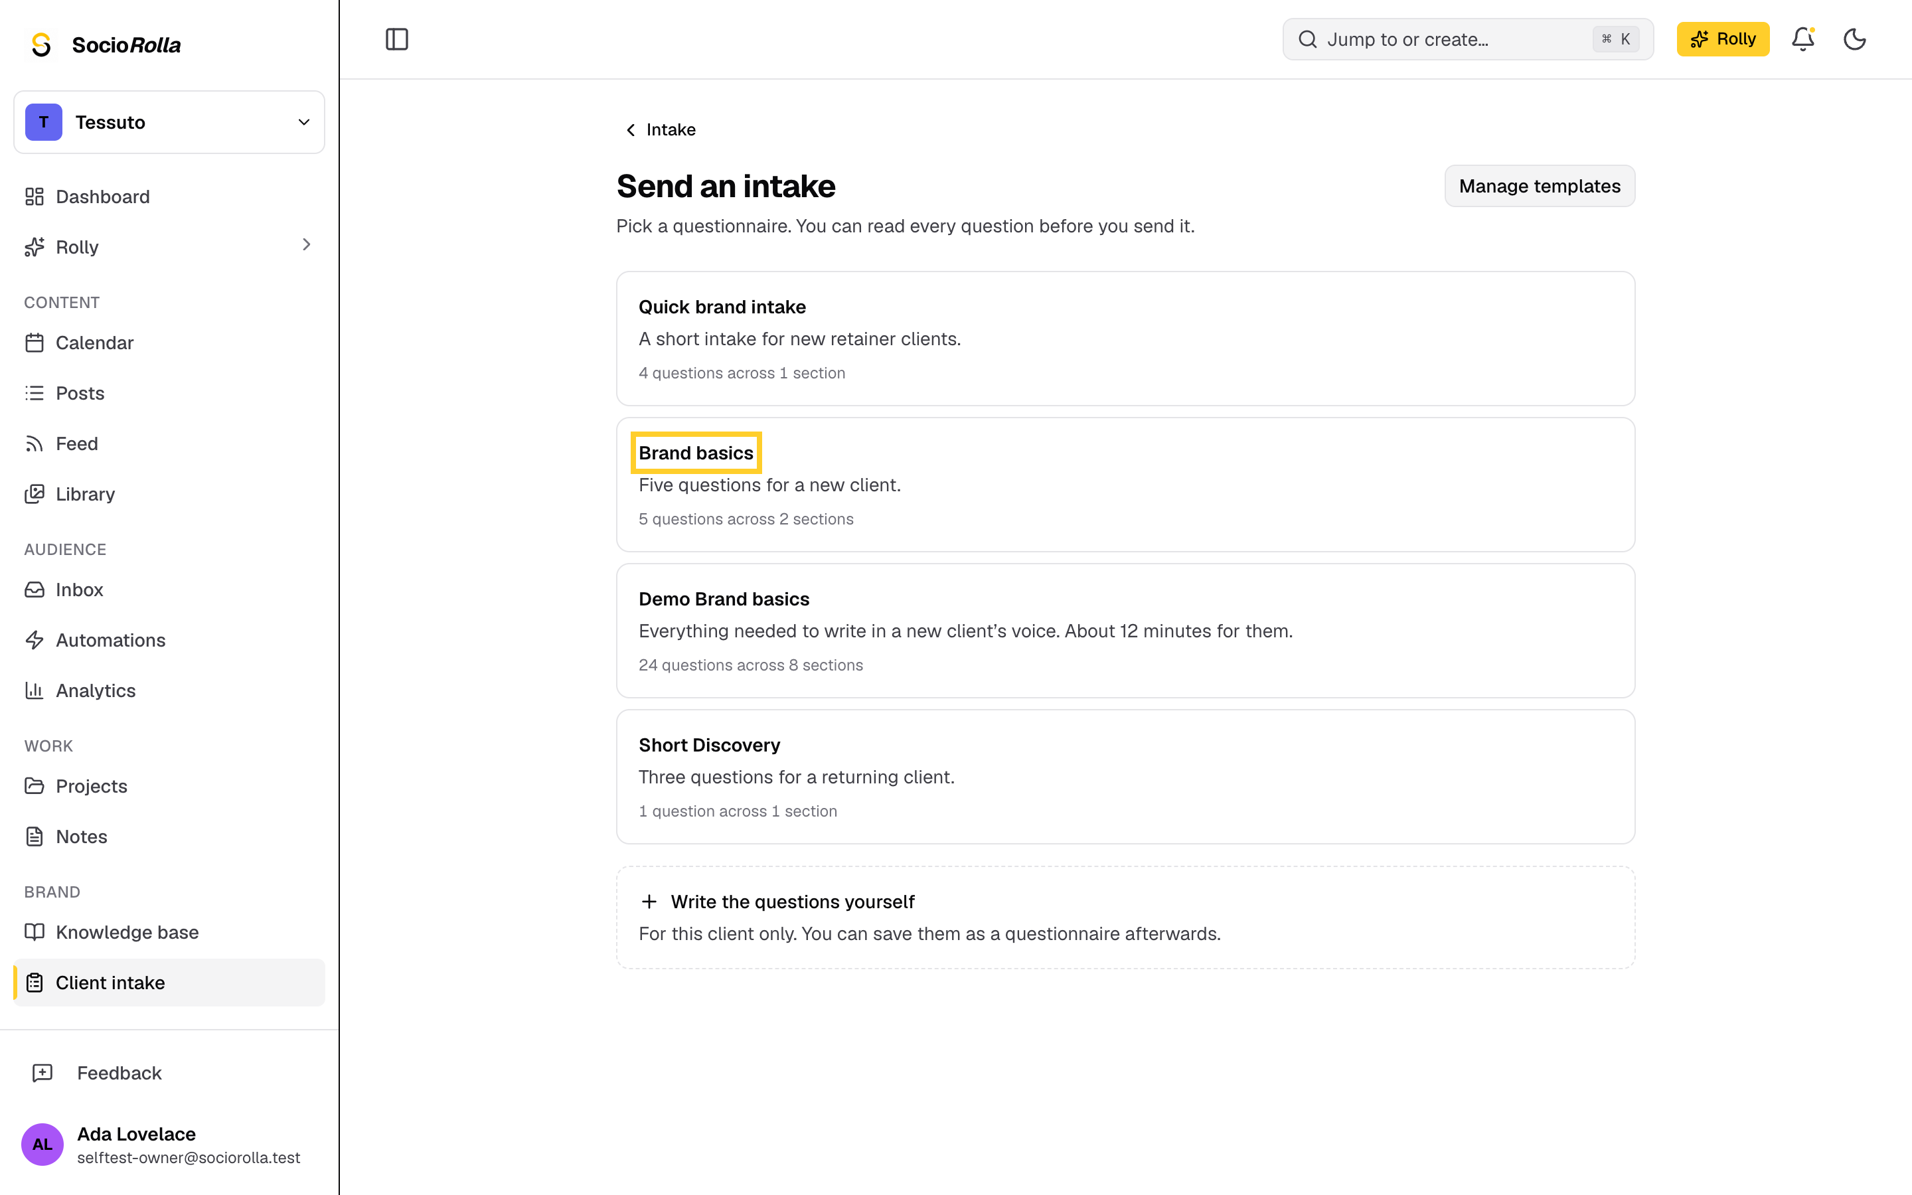
Task: Click the Projects folder icon
Action: [x=34, y=787]
